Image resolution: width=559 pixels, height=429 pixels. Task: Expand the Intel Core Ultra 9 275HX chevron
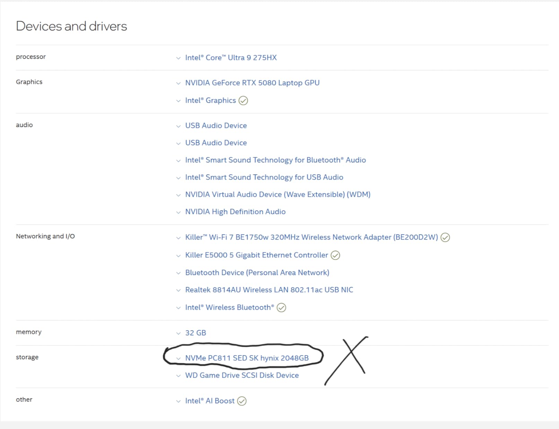coord(178,58)
